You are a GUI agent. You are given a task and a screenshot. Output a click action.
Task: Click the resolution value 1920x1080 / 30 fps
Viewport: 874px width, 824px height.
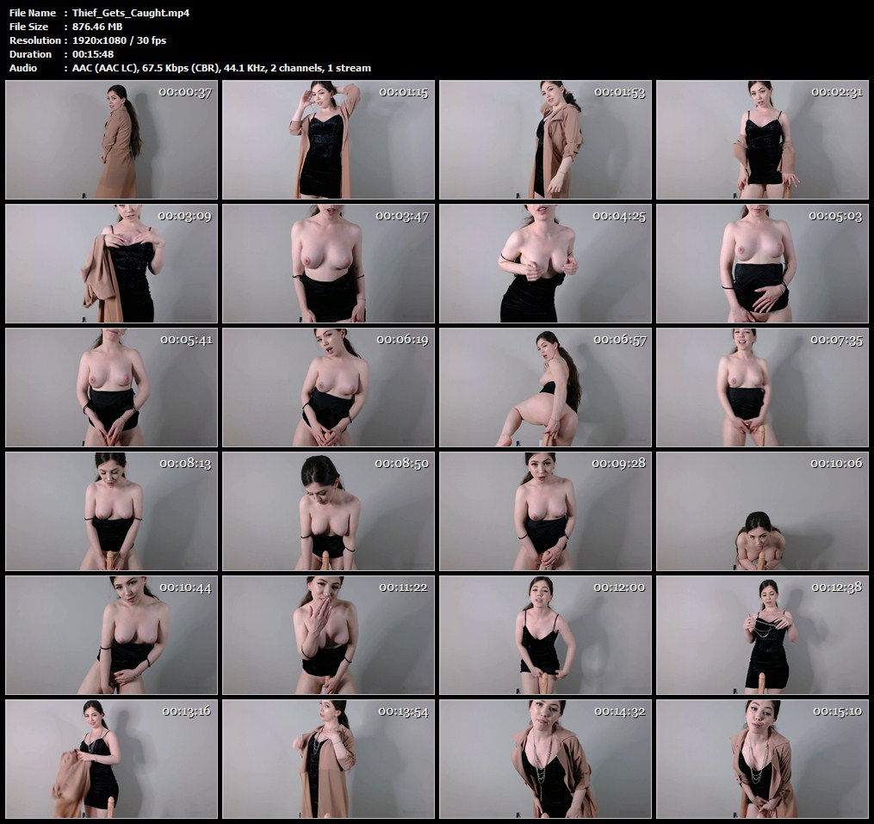tap(120, 40)
